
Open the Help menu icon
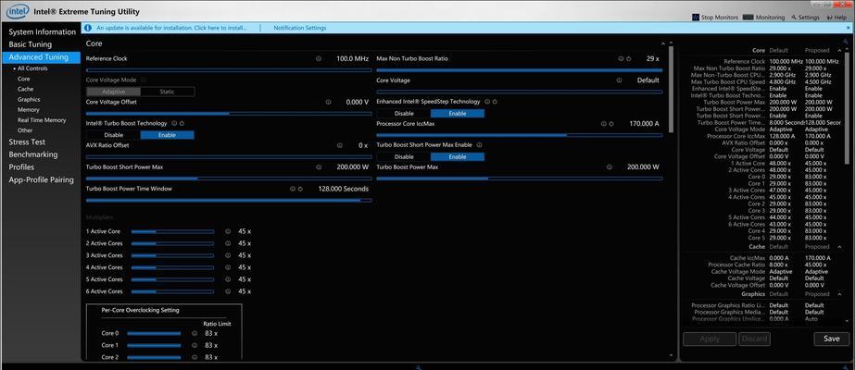coord(829,18)
